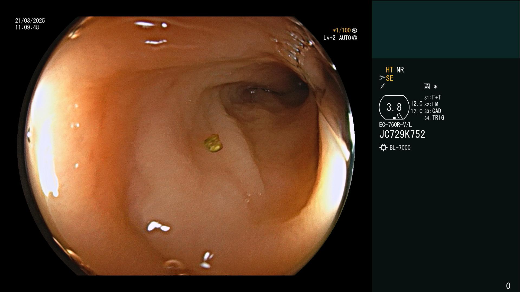Click the shutter speed icon beside *1/100
The height and width of the screenshot is (292, 520).
tap(355, 30)
